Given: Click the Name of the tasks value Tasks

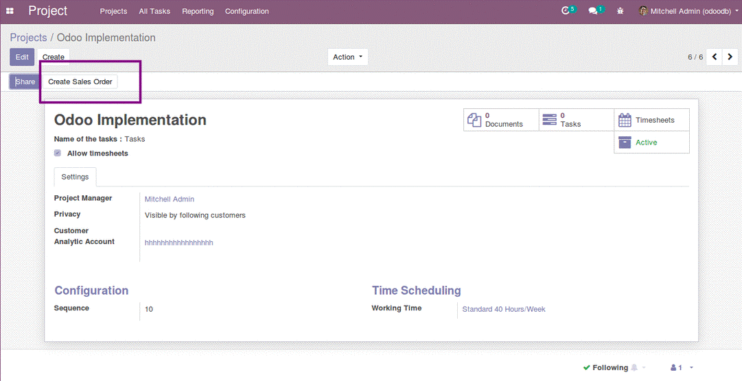Looking at the screenshot, I should pos(135,139).
